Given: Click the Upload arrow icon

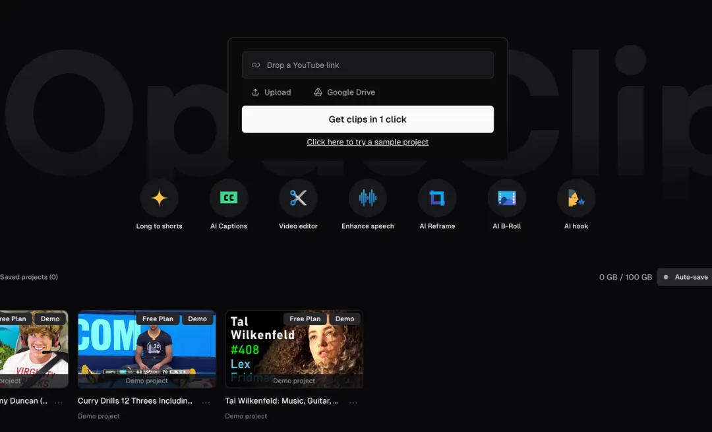Looking at the screenshot, I should [255, 92].
